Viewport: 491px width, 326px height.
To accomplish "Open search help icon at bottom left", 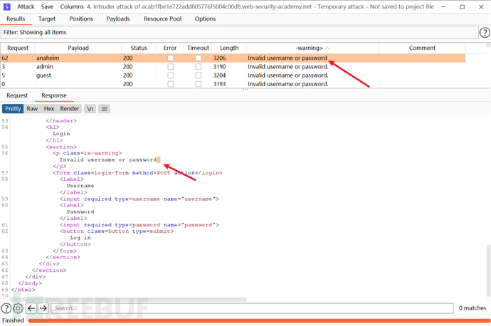I will [x=6, y=308].
